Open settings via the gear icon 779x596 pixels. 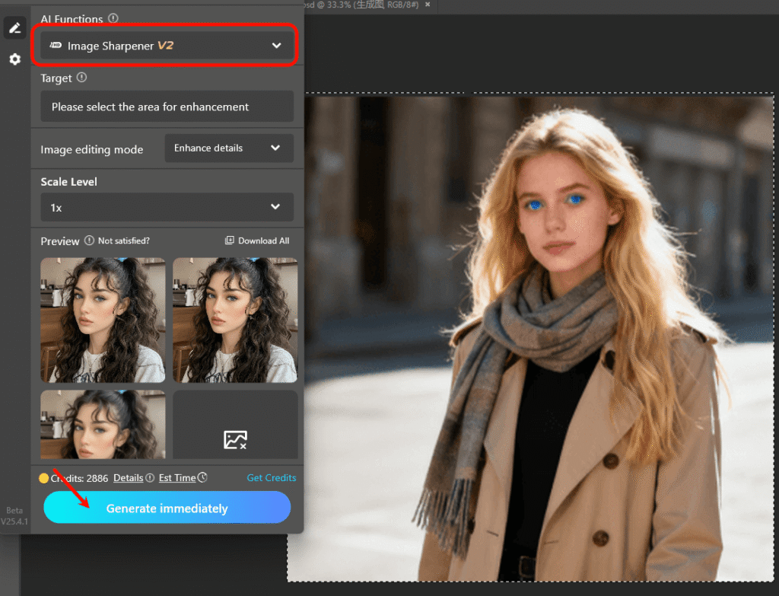click(x=14, y=59)
